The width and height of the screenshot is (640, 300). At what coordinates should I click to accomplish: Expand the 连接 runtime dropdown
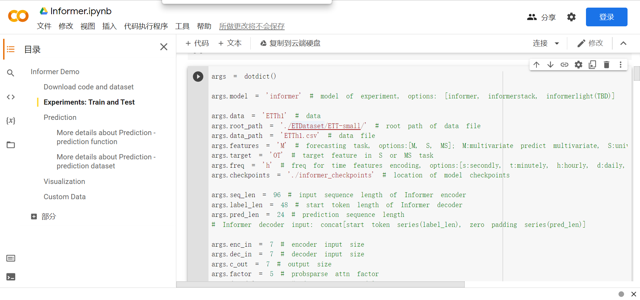(546, 43)
